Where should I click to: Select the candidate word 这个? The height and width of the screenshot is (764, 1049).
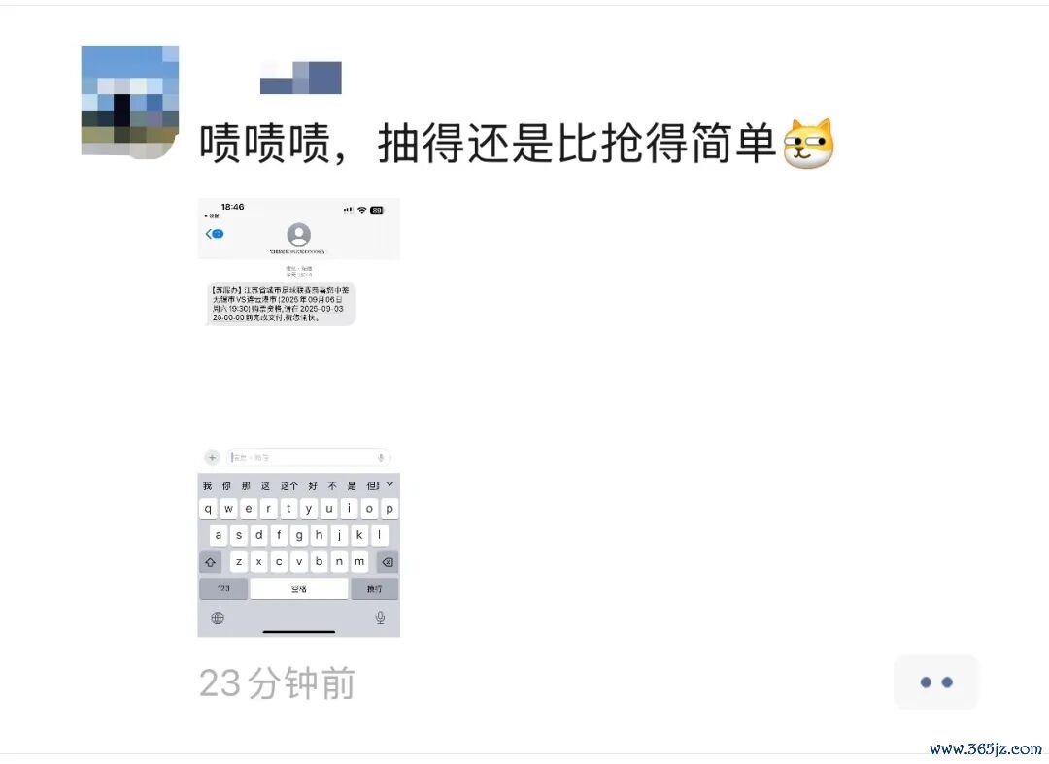(x=289, y=486)
